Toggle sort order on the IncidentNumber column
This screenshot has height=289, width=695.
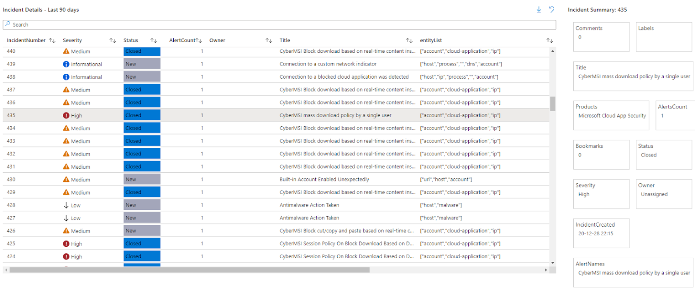pyautogui.click(x=52, y=40)
